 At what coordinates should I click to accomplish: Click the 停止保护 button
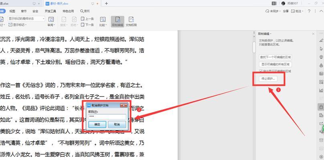[x=268, y=79]
